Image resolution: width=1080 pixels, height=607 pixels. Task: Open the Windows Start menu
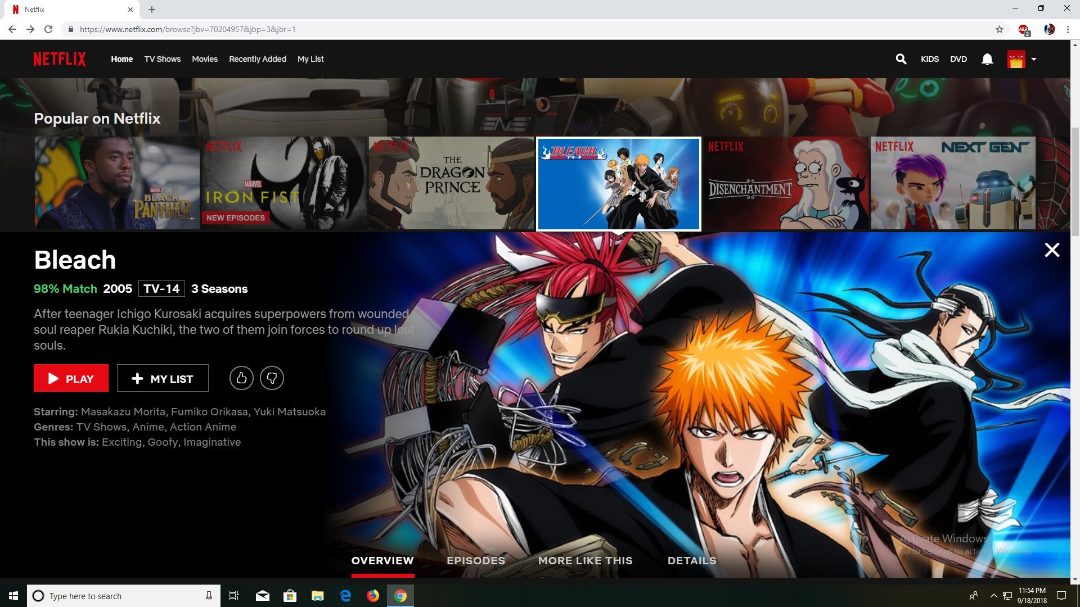[x=13, y=596]
